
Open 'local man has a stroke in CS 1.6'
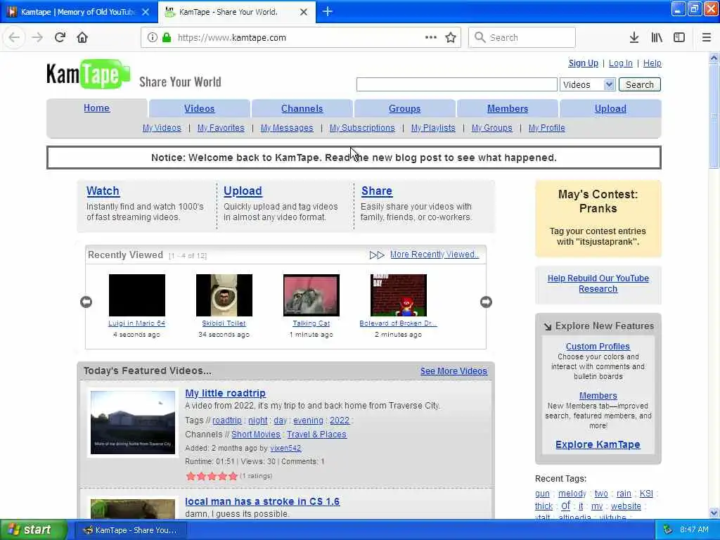[262, 501]
